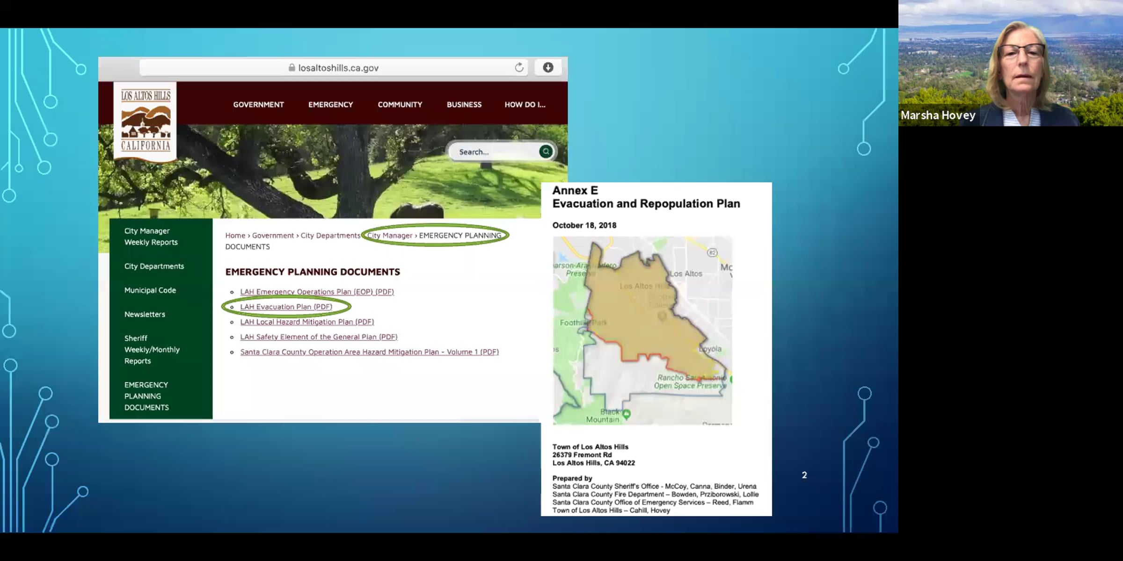Click City Manager breadcrumb link
Image resolution: width=1123 pixels, height=561 pixels.
point(390,236)
